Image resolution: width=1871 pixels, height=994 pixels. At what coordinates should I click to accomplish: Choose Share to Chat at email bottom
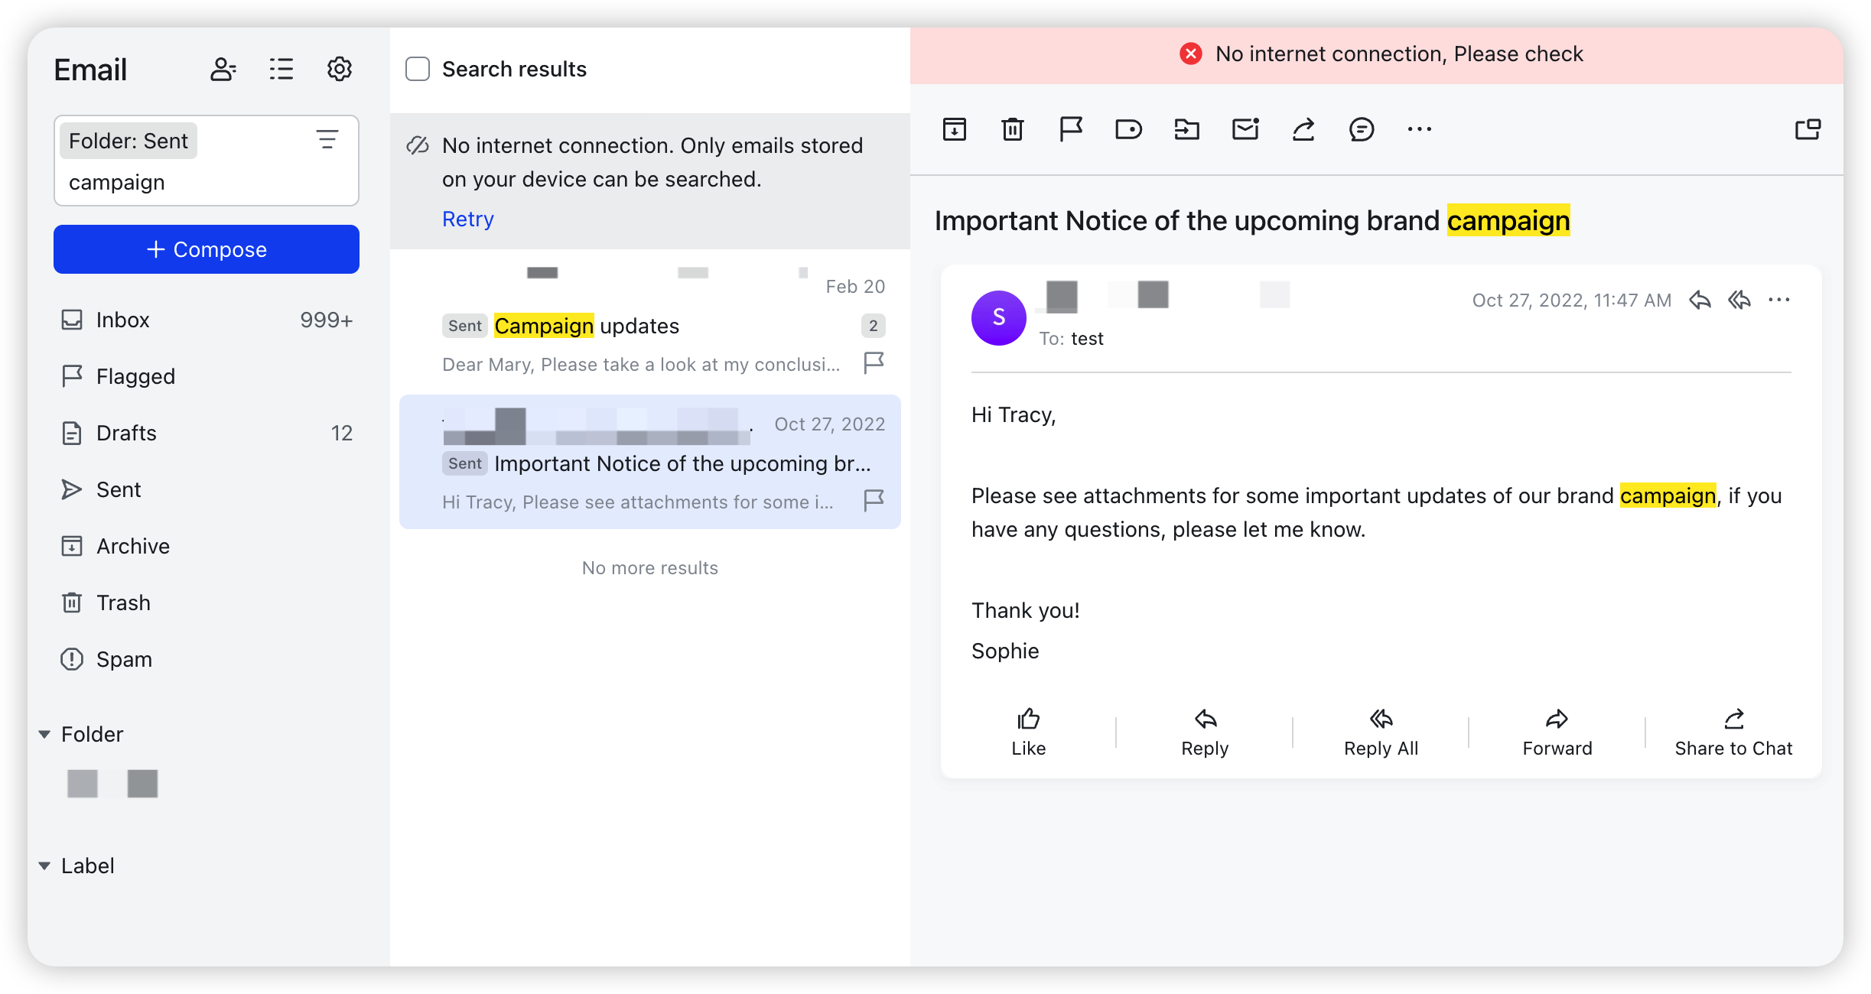(x=1732, y=732)
